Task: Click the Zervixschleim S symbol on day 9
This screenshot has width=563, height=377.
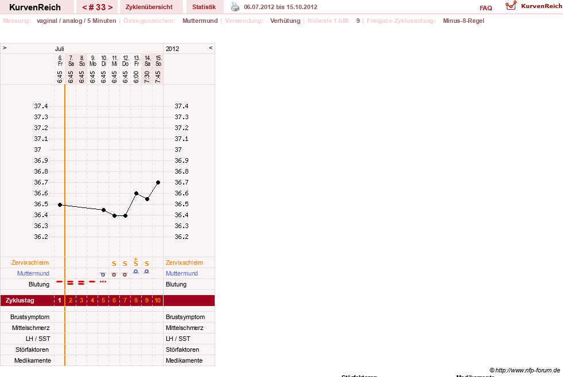Action: pyautogui.click(x=147, y=264)
